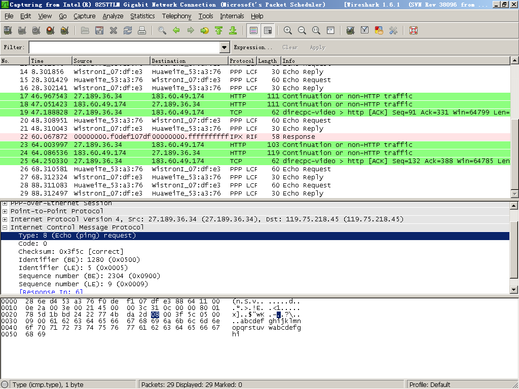Open the Internals menu
Image resolution: width=519 pixels, height=389 pixels.
pyautogui.click(x=232, y=16)
